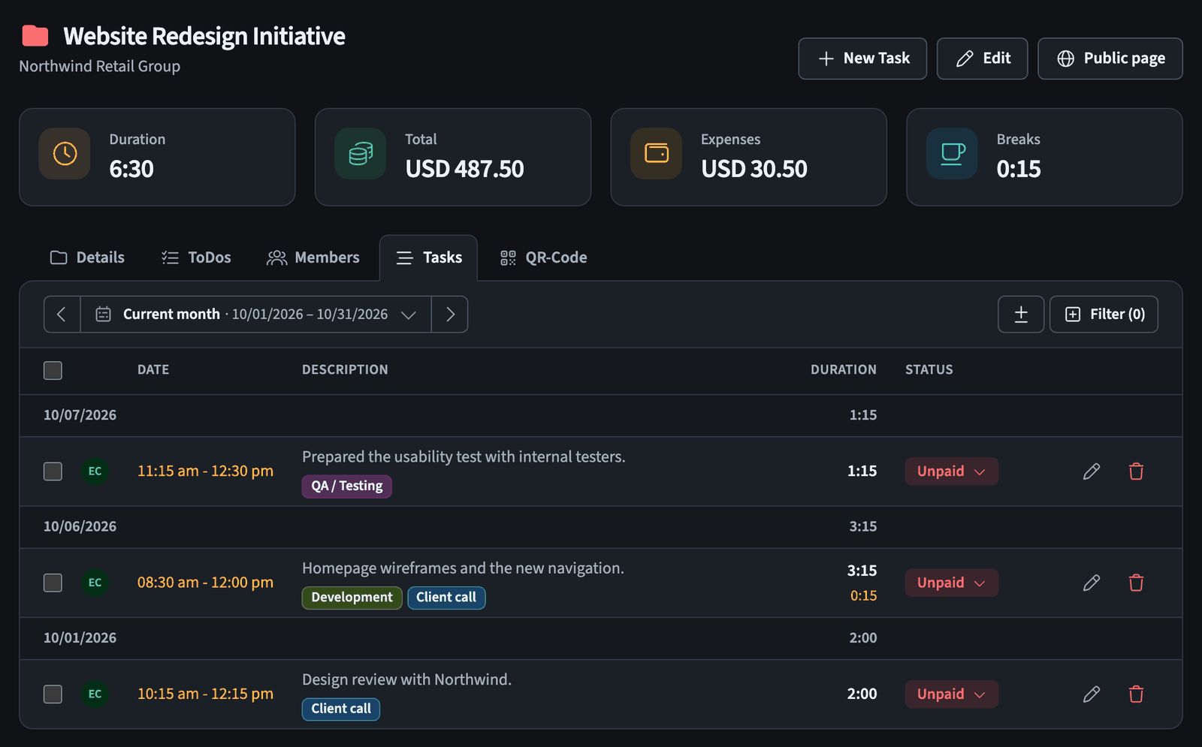The height and width of the screenshot is (747, 1202).
Task: Switch to the Members tab
Action: tap(313, 258)
